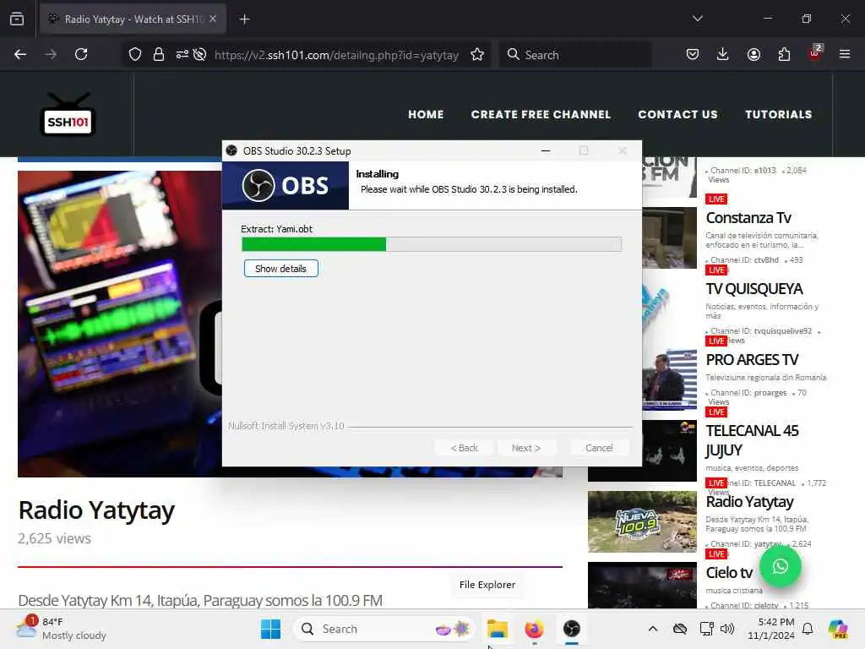Click the autoplay blocked icon in address bar
The width and height of the screenshot is (865, 649).
pyautogui.click(x=199, y=54)
